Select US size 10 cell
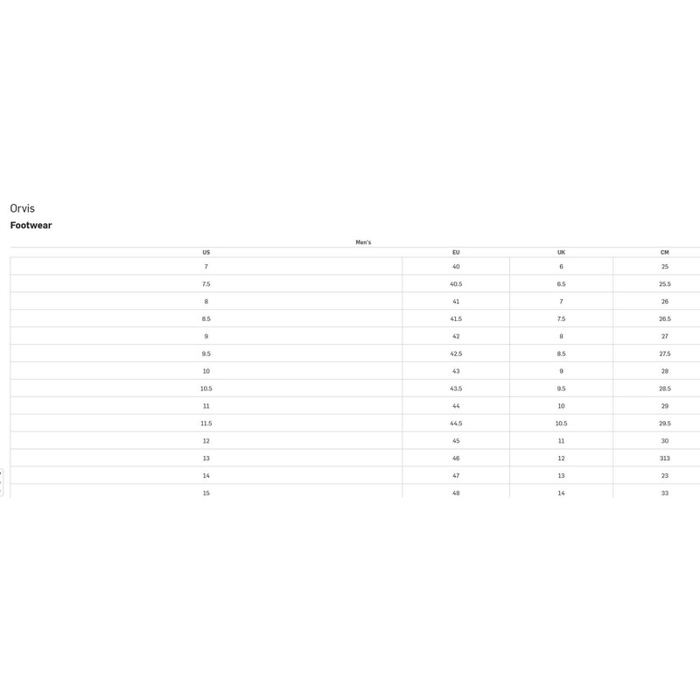 (x=206, y=371)
